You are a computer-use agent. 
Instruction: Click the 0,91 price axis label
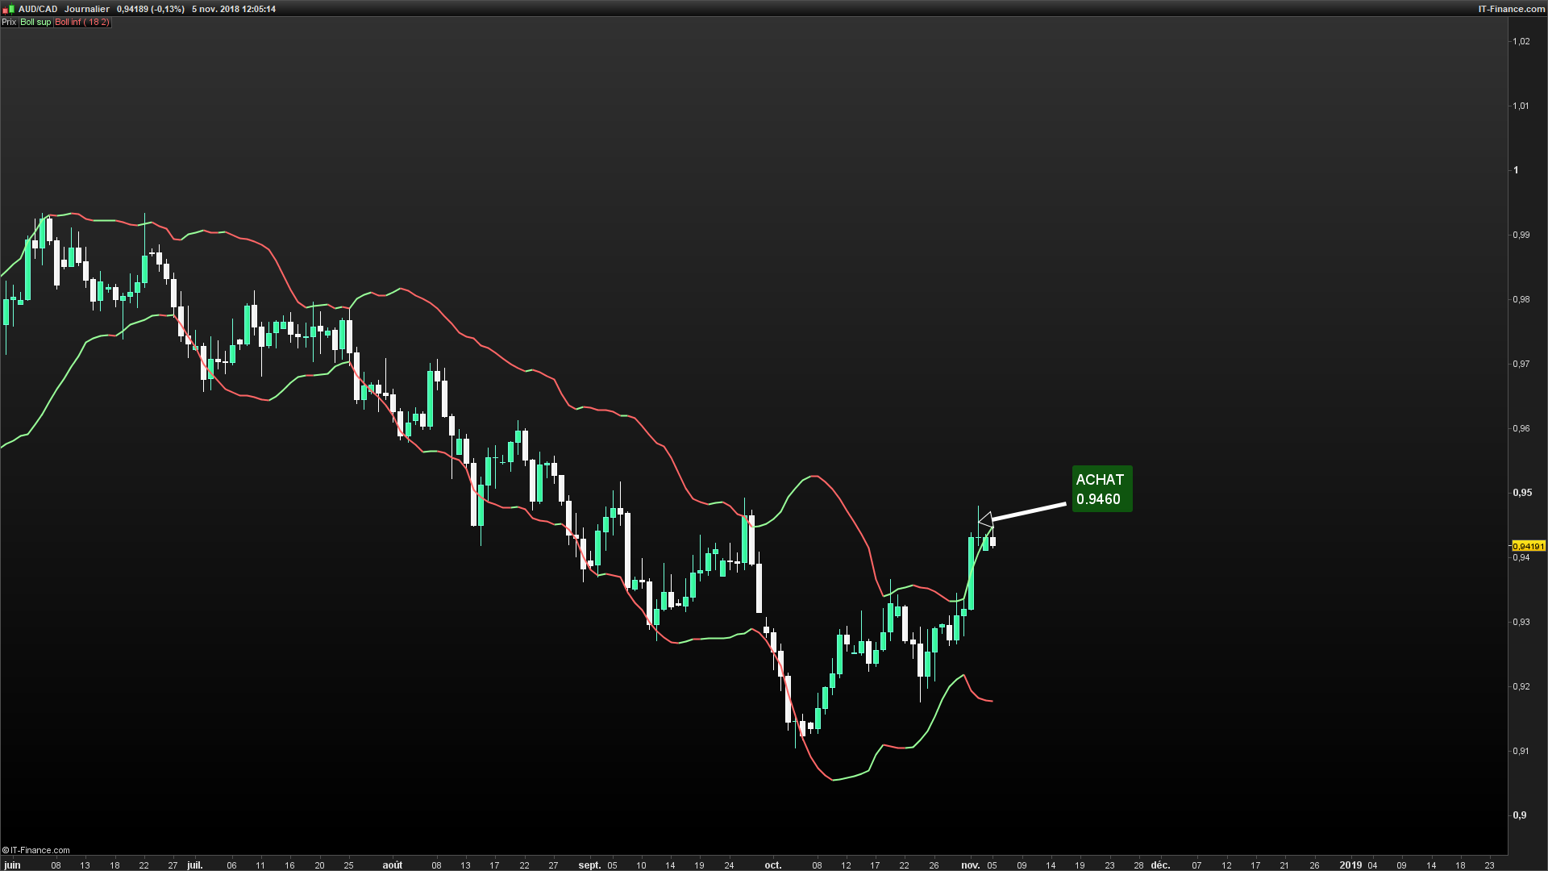click(1521, 751)
